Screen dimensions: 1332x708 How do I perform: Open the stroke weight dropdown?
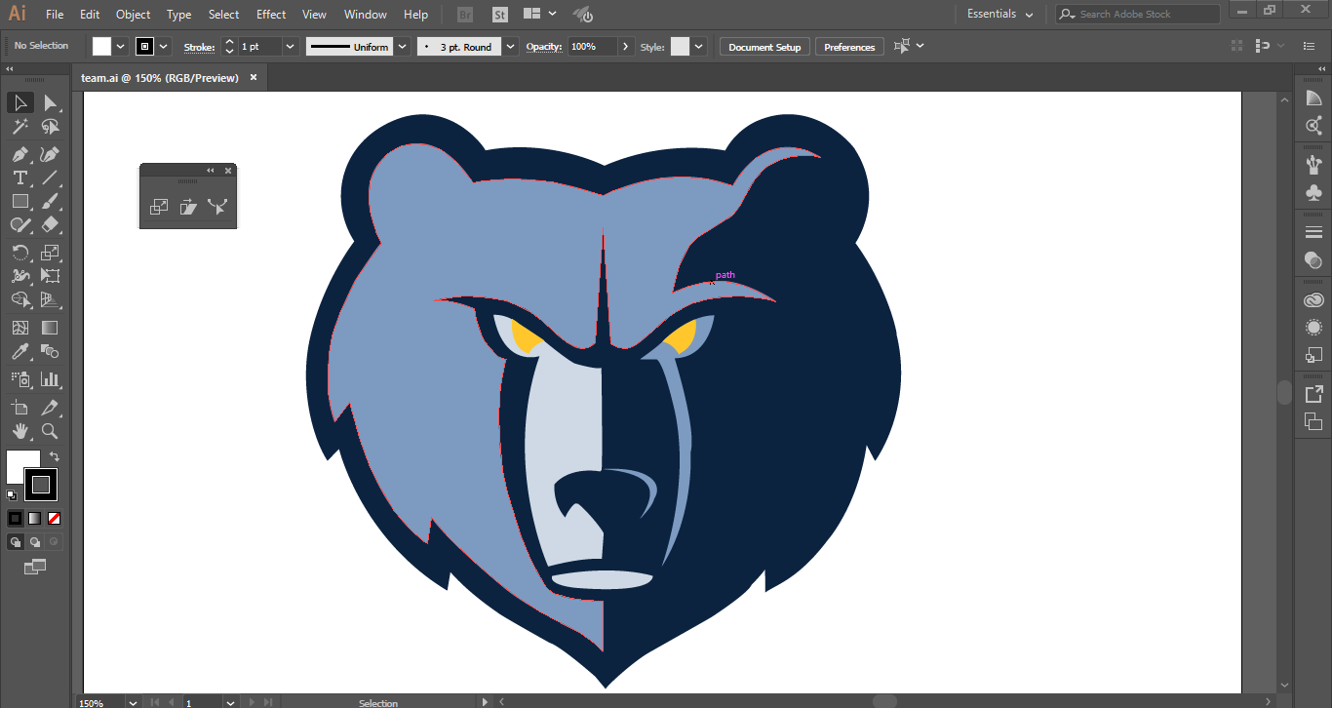(x=291, y=46)
